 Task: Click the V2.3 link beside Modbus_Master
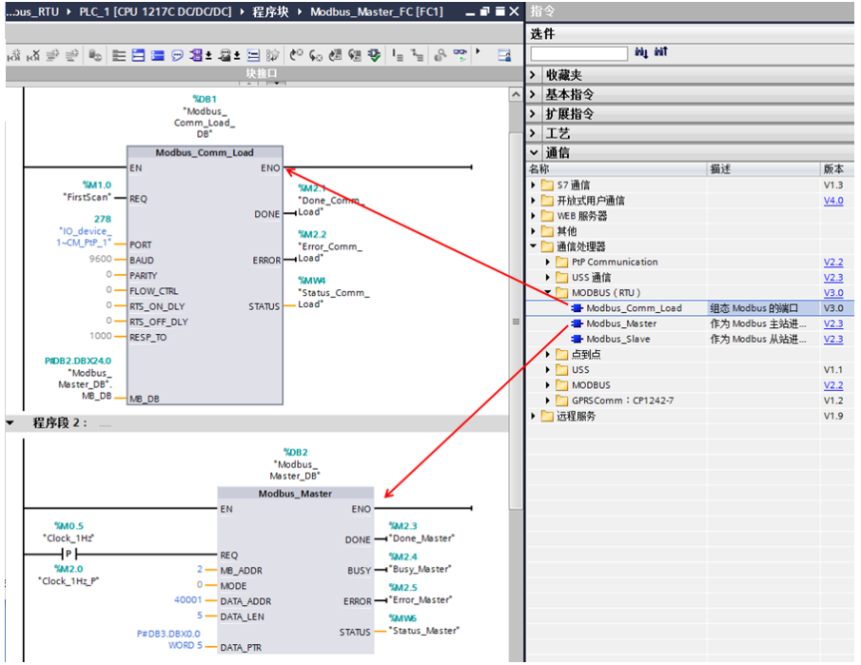832,323
